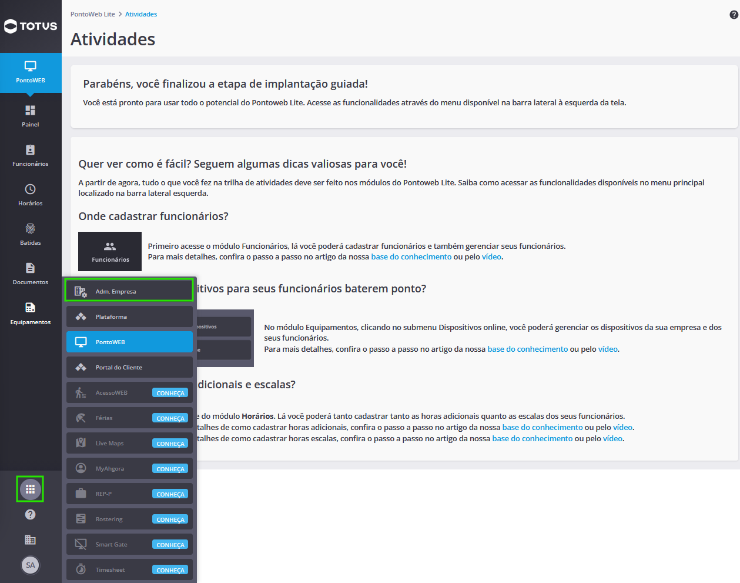
Task: Select Adm. Empresa in the apps menu
Action: coord(129,291)
